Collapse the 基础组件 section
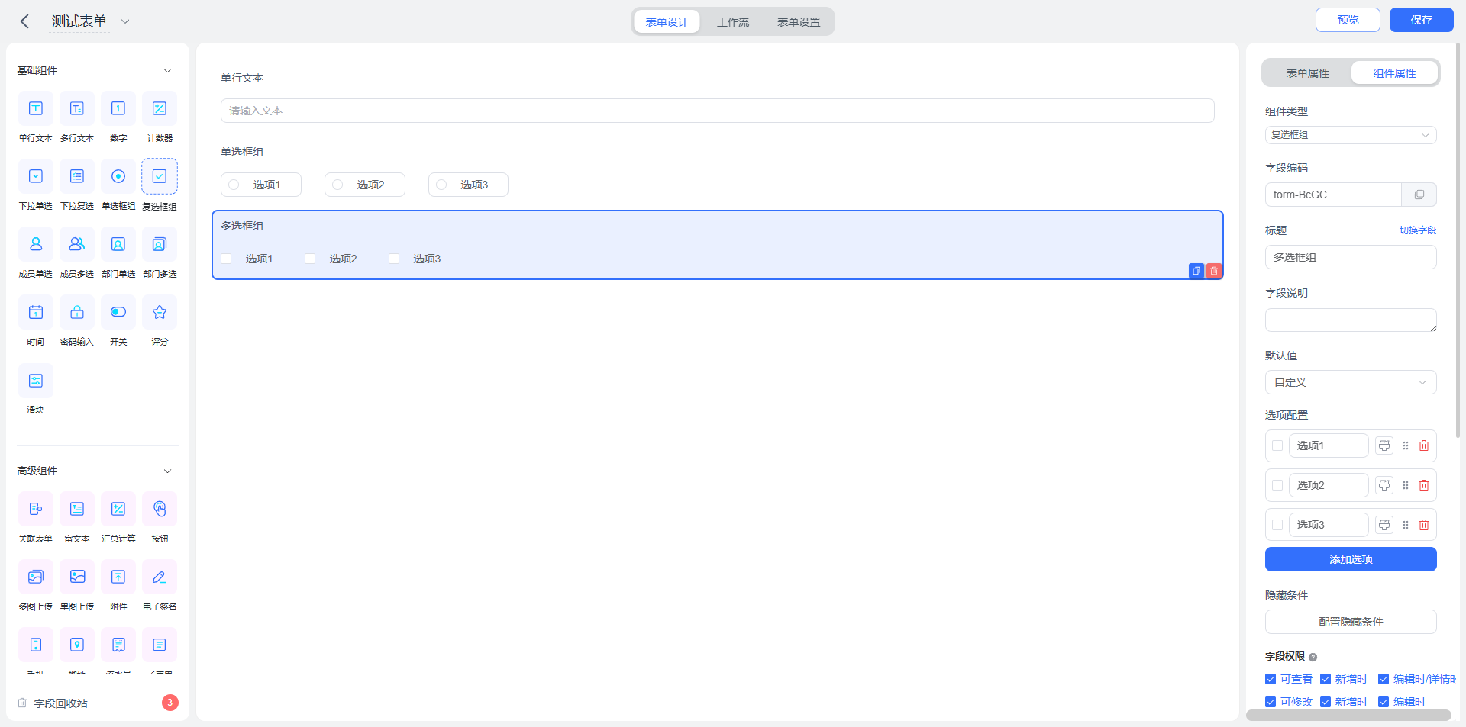This screenshot has height=727, width=1466. tap(167, 70)
